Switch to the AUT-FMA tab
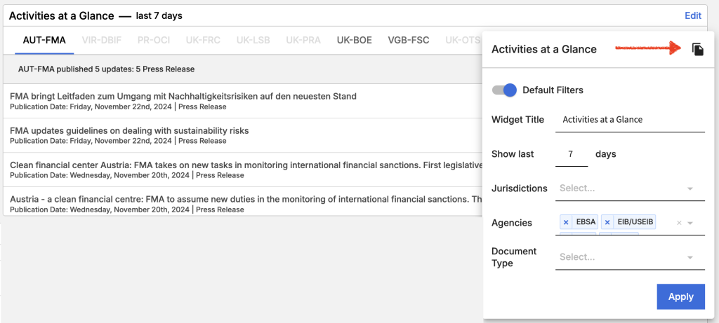The image size is (719, 323). pos(44,40)
